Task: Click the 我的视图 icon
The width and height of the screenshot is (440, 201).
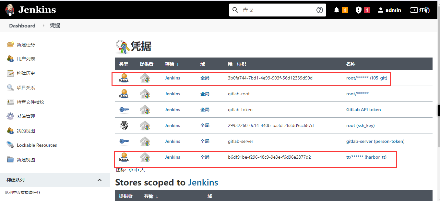Action: click(x=9, y=130)
